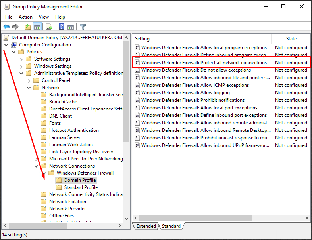Select Network Provider tree item
Viewport: 312px width, 240px height.
(x=67, y=209)
